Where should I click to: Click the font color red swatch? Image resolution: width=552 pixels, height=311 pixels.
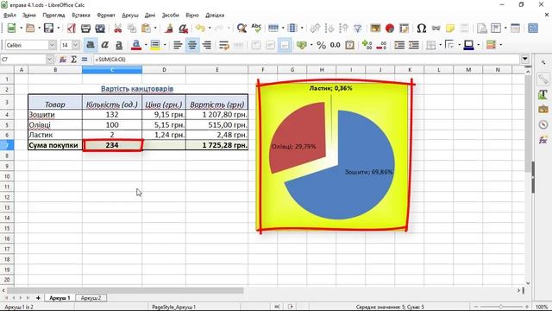pyautogui.click(x=136, y=45)
